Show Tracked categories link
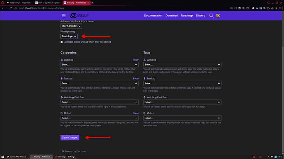284x159 pixels. coord(135,79)
